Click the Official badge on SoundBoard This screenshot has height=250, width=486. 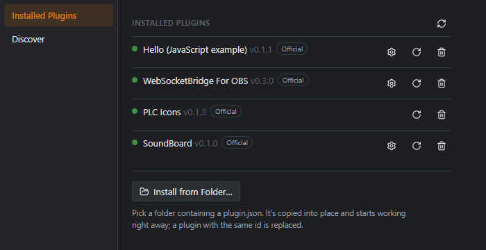237,143
